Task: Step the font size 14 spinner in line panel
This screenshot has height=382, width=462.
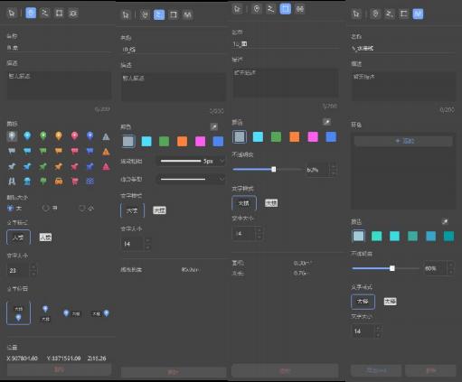Action: [147, 244]
